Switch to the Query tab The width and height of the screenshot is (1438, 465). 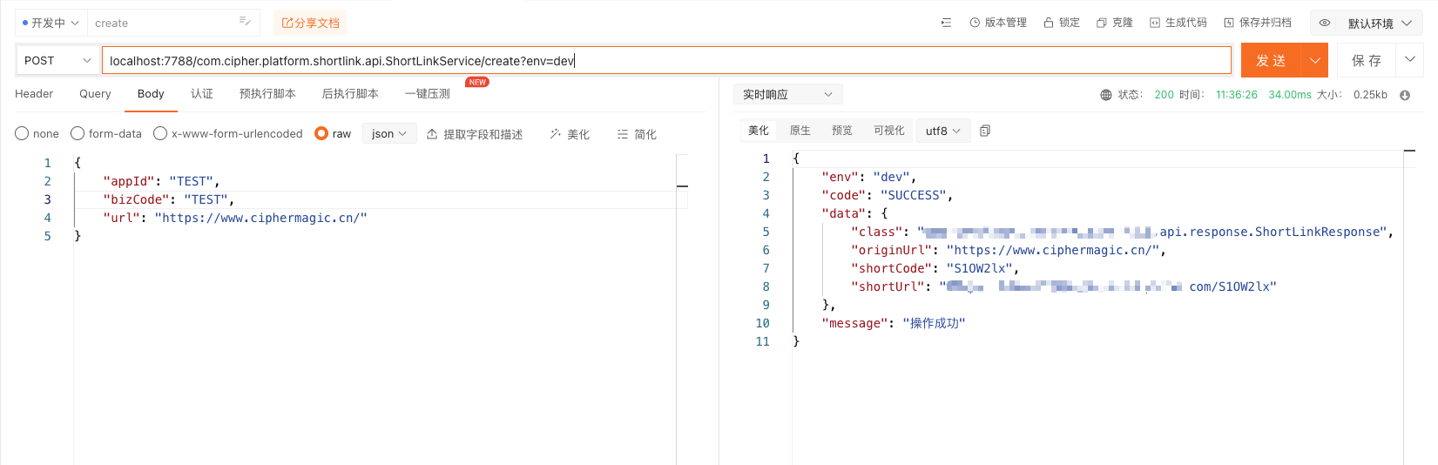95,94
